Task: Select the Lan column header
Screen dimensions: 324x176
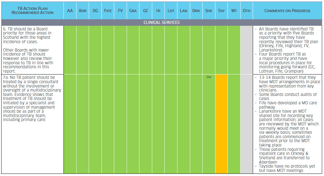Action: click(x=184, y=11)
